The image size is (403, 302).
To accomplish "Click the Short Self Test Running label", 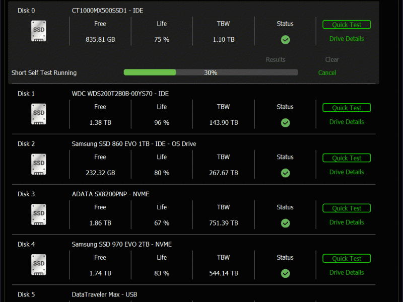I will click(x=44, y=72).
